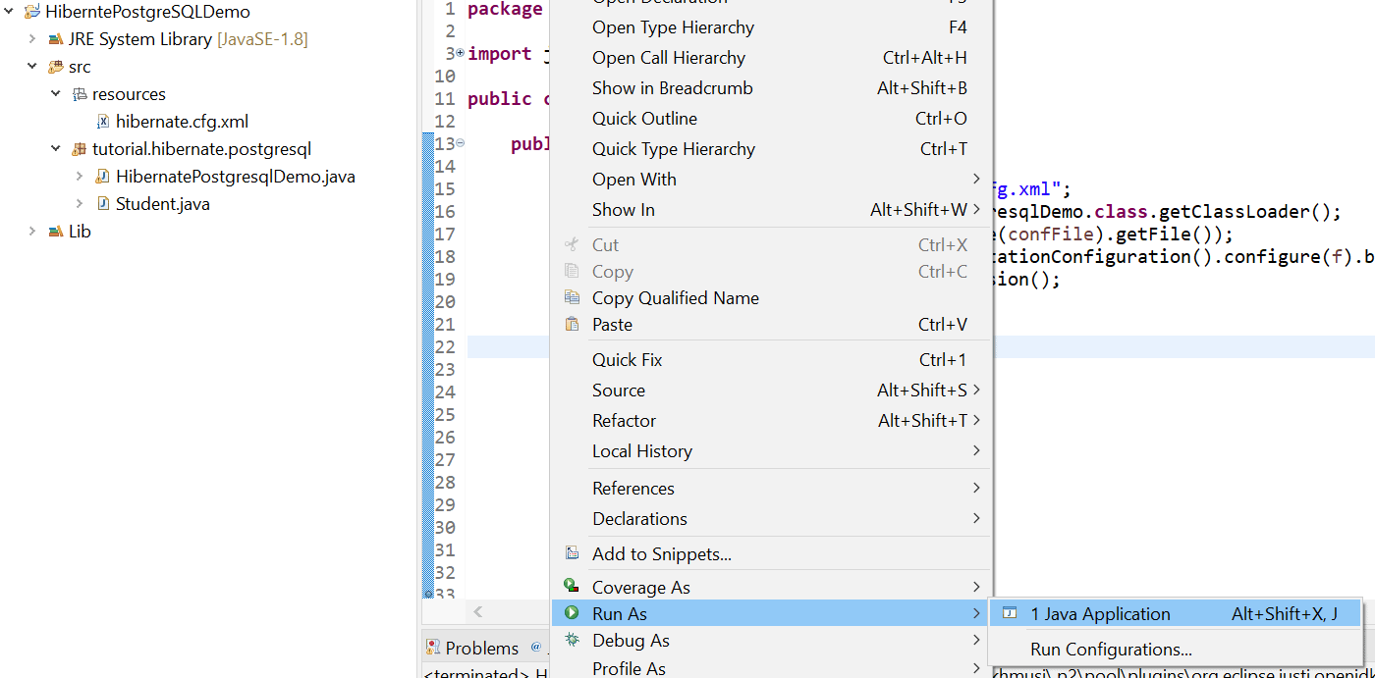Click the Add to Snippets icon
This screenshot has height=678, width=1375.
(572, 553)
